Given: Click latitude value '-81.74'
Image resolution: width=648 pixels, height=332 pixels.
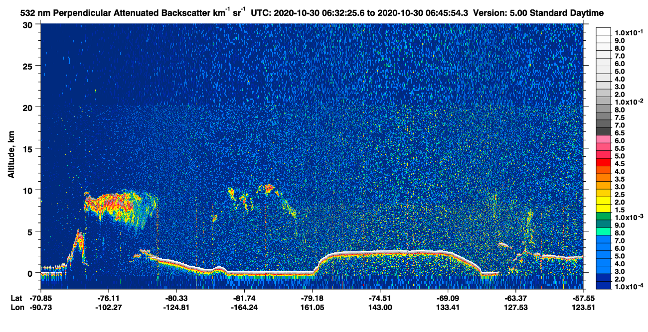Looking at the screenshot, I should click(244, 298).
